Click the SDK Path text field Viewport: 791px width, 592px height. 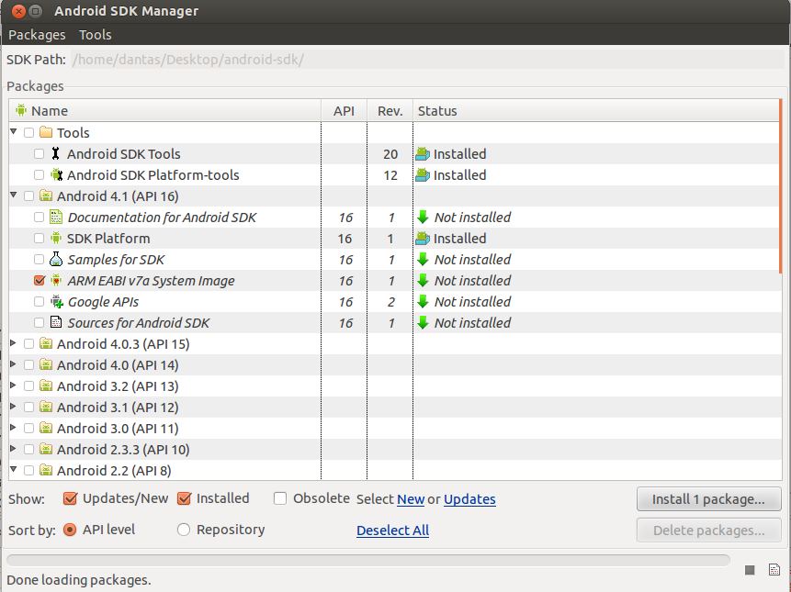tap(423, 60)
